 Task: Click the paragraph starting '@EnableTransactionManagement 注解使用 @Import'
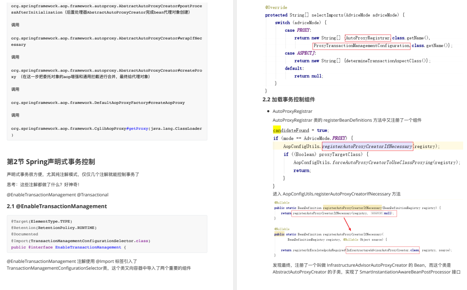coord(99,265)
